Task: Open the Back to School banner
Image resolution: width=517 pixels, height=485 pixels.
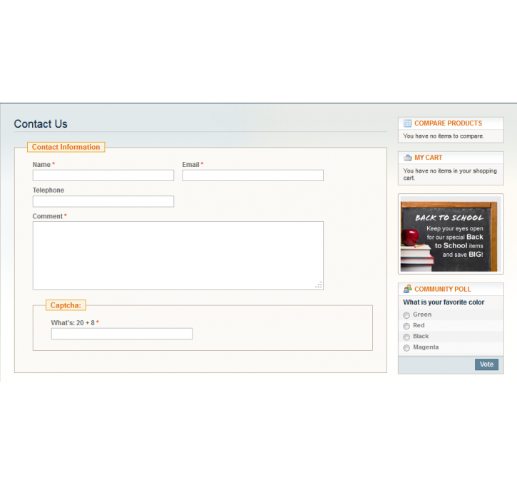Action: click(x=451, y=235)
